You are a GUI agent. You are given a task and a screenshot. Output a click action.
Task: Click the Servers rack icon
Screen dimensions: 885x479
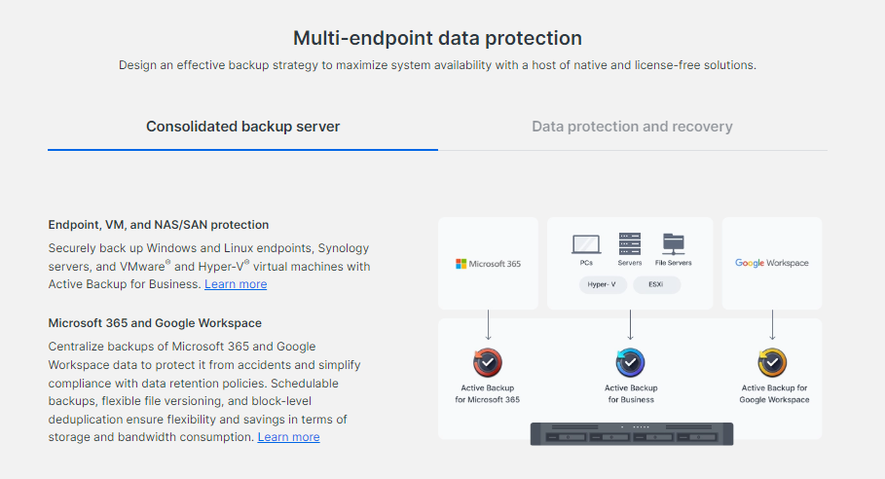630,243
